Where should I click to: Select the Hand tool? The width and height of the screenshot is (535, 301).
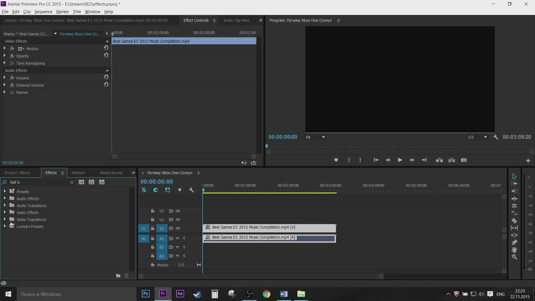tap(514, 250)
